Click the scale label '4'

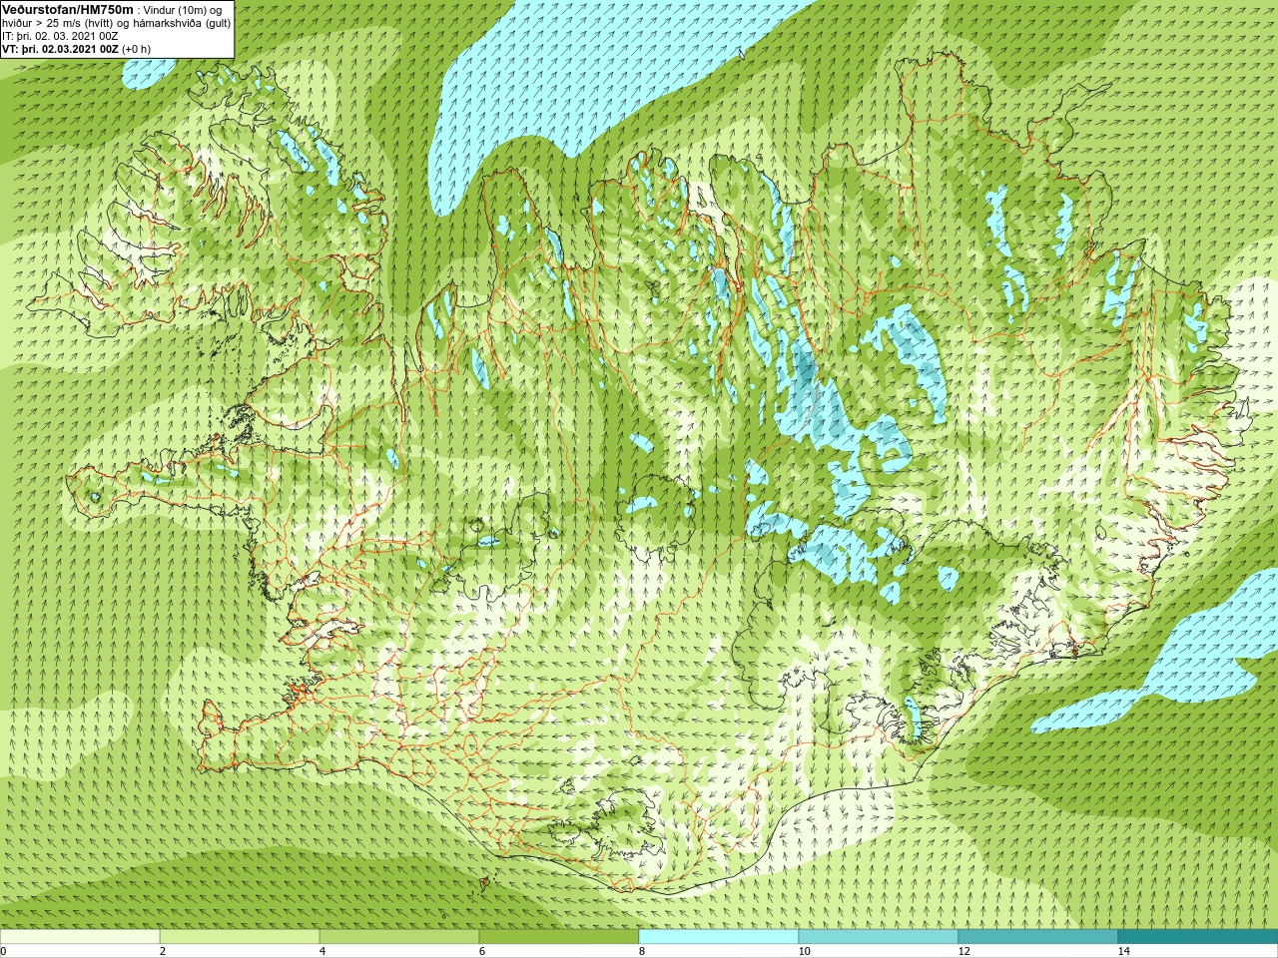(322, 951)
